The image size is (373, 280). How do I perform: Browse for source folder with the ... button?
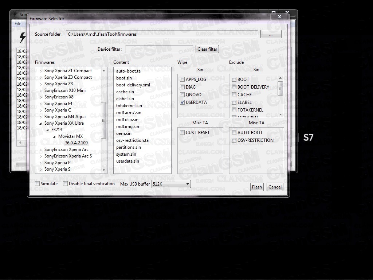pyautogui.click(x=271, y=34)
